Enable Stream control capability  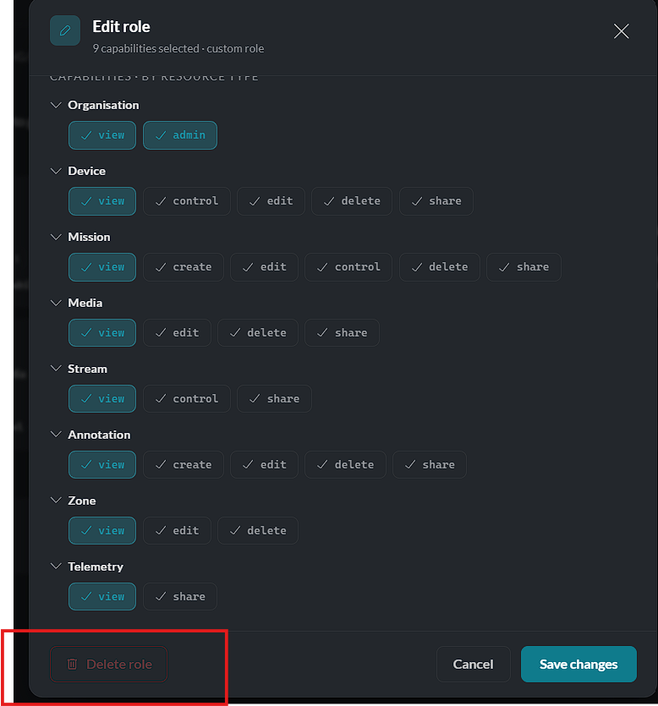pos(187,399)
